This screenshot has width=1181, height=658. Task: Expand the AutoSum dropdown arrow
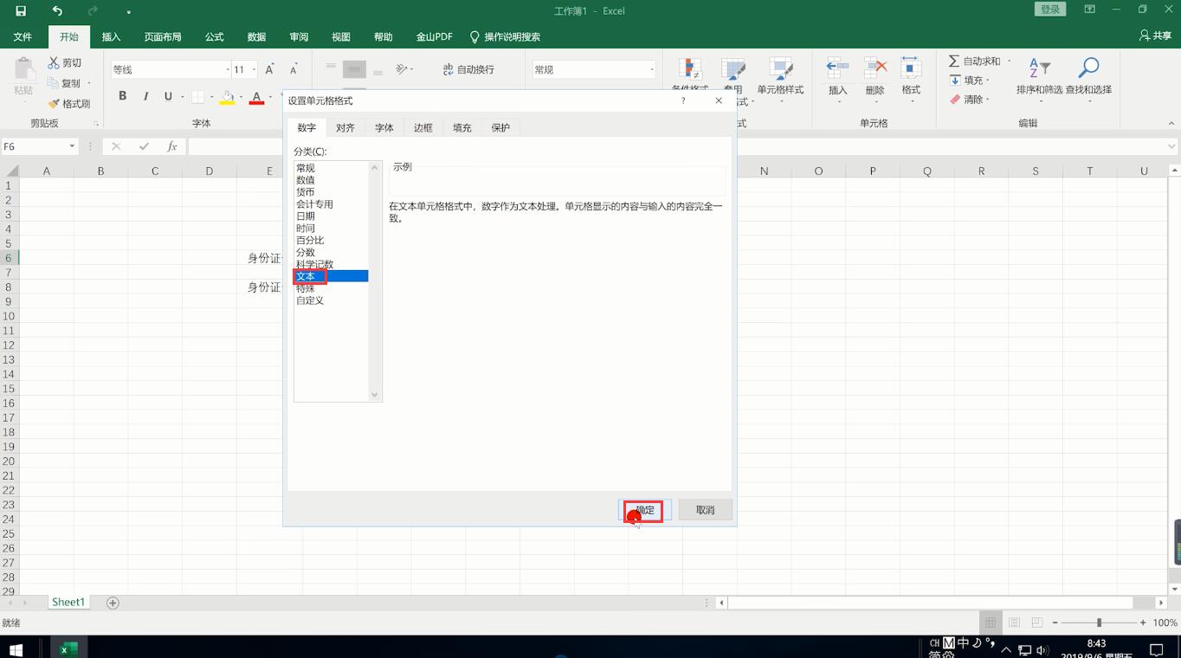pyautogui.click(x=1009, y=61)
